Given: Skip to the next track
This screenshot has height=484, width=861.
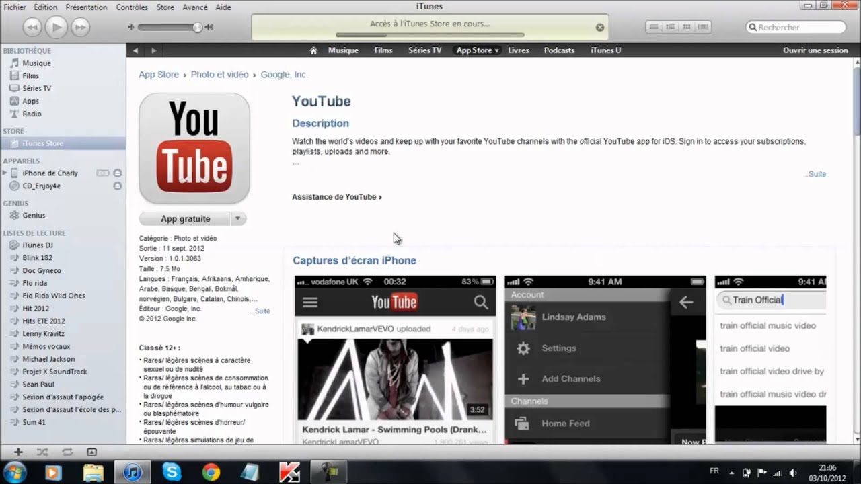Looking at the screenshot, I should tap(80, 27).
